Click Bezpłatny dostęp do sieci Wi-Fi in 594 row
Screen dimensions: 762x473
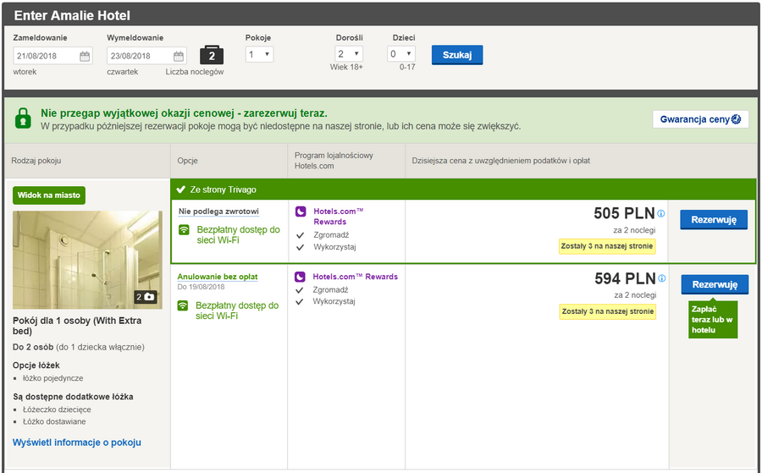[237, 311]
